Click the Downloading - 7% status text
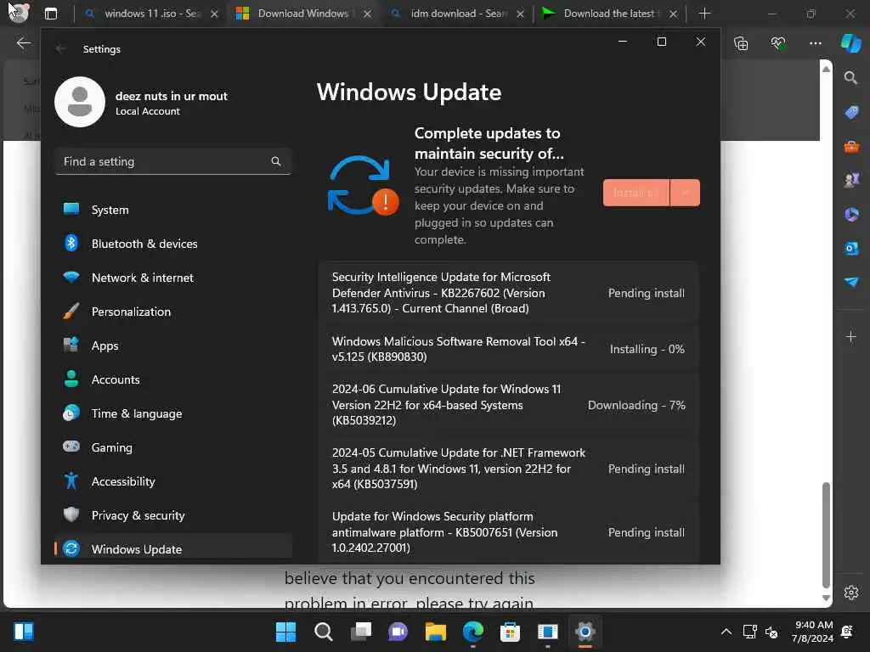 [636, 405]
